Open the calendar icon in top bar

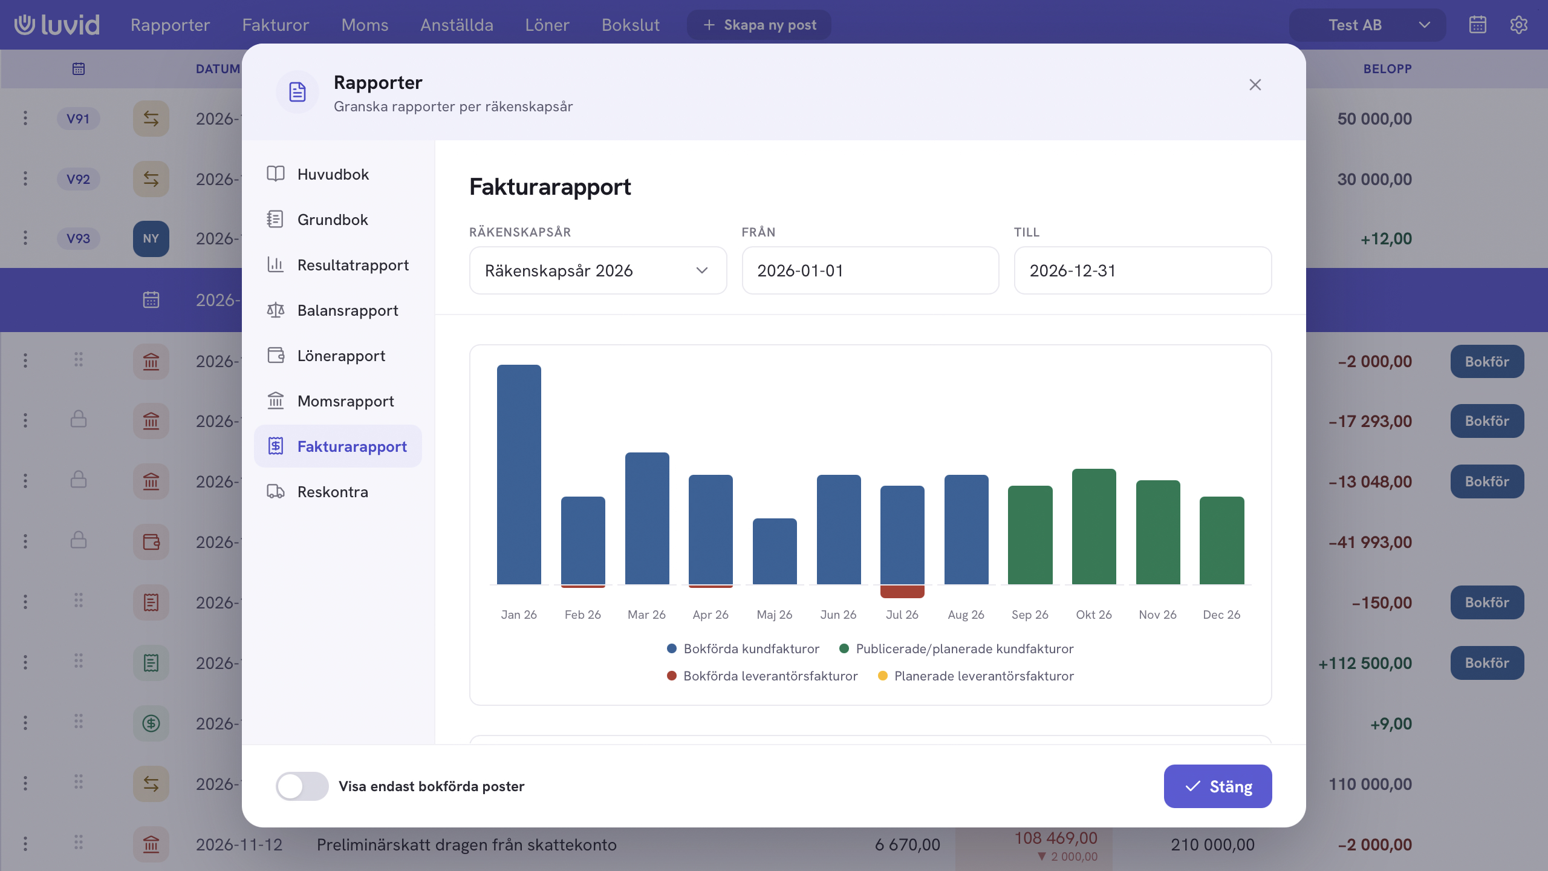pyautogui.click(x=1478, y=25)
